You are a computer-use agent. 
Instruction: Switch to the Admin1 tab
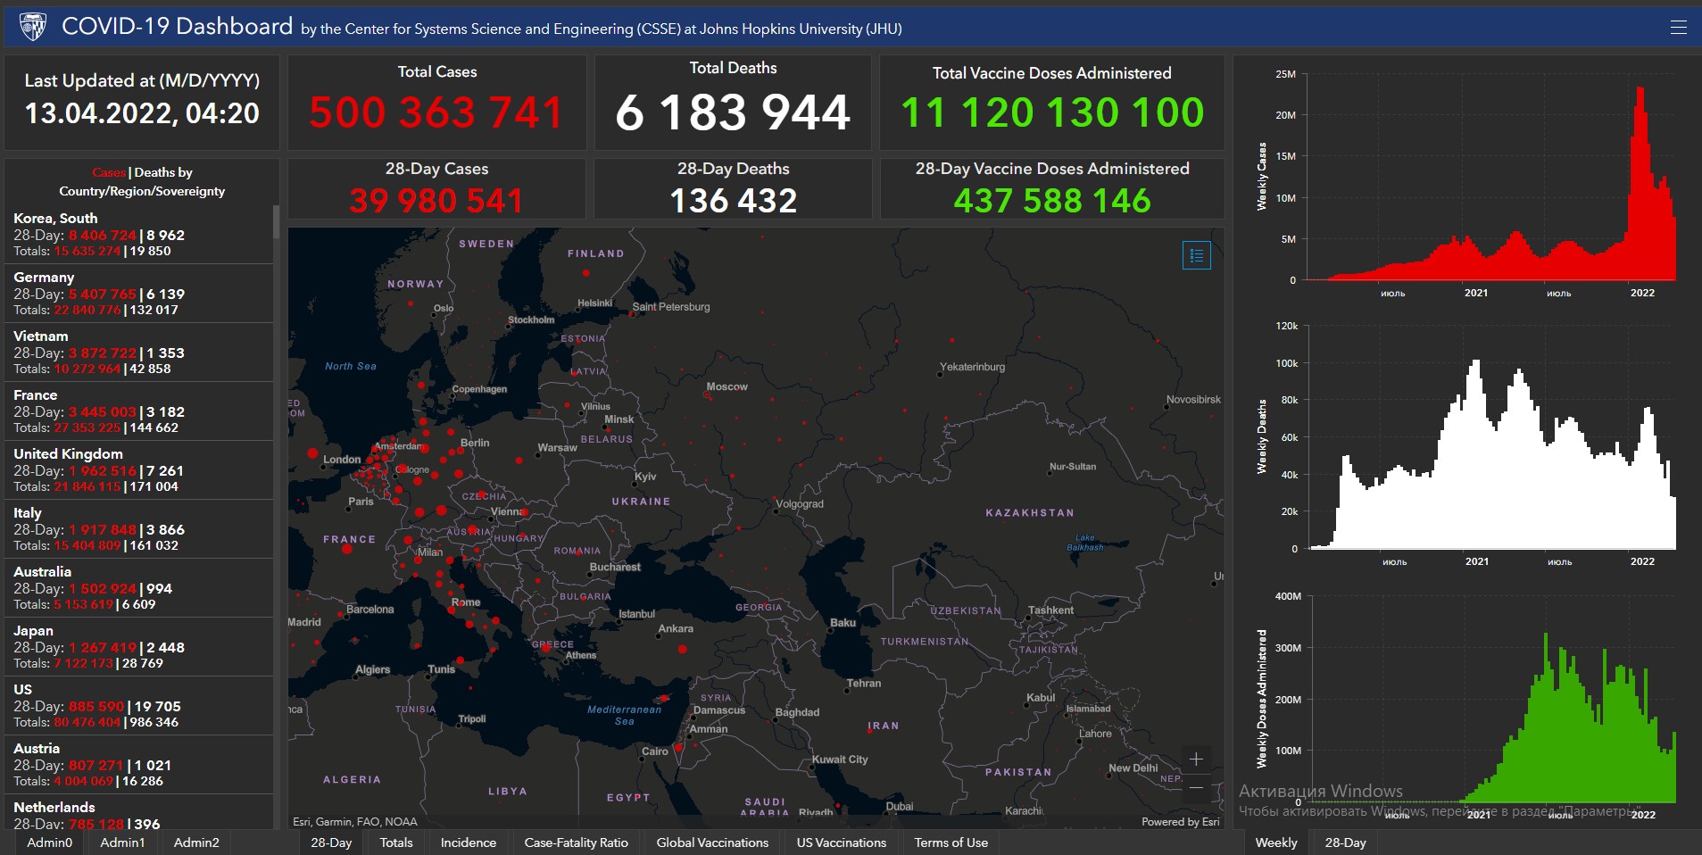tap(122, 843)
